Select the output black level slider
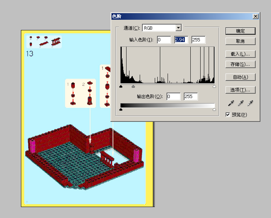The image size is (271, 218). point(121,109)
